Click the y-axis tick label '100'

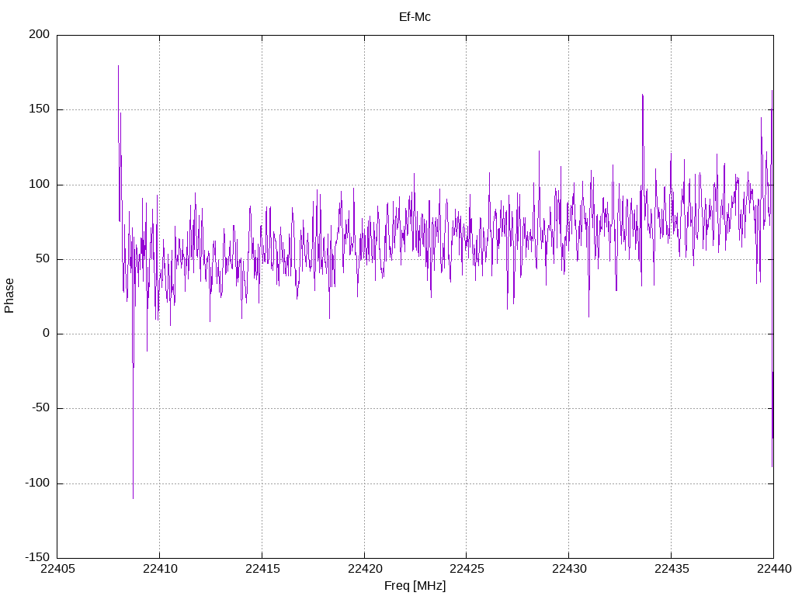point(40,184)
